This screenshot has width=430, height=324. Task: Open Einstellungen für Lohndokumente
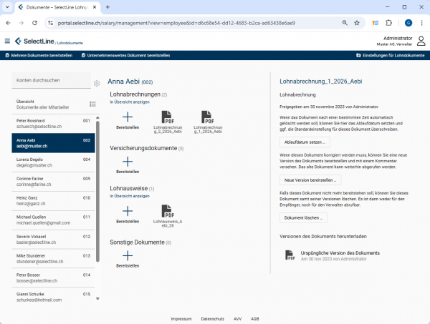(x=391, y=55)
